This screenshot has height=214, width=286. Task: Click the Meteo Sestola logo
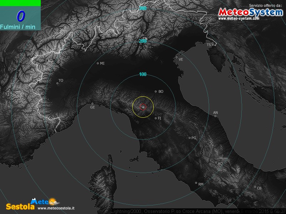click(30, 204)
